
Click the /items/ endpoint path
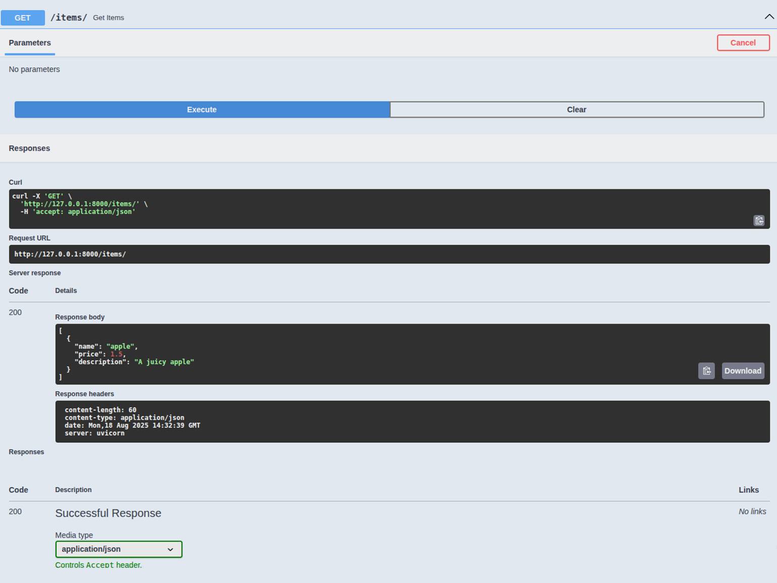[69, 18]
